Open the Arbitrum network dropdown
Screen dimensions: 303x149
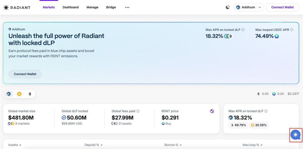click(248, 7)
